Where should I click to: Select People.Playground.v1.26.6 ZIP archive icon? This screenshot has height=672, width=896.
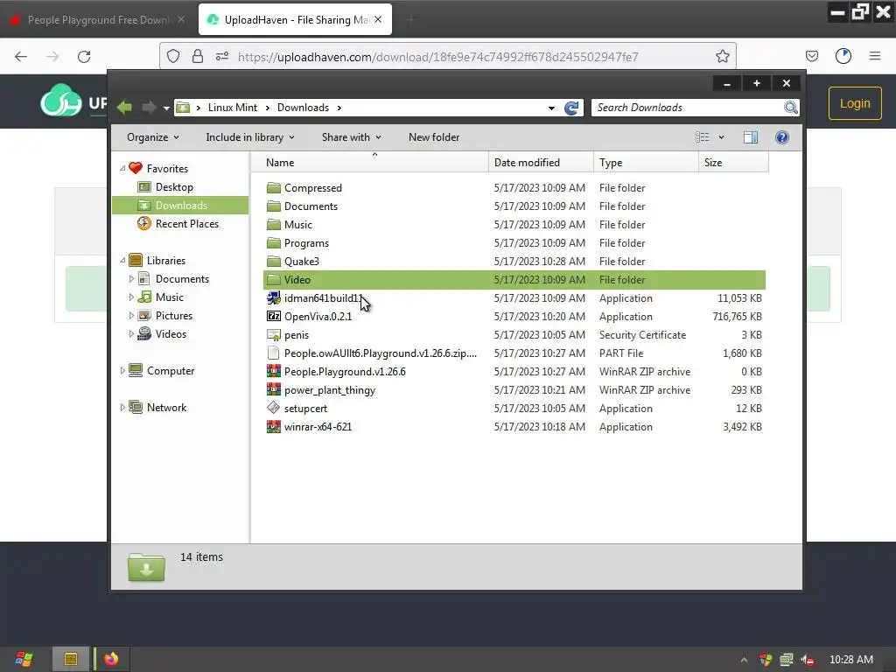coord(274,371)
